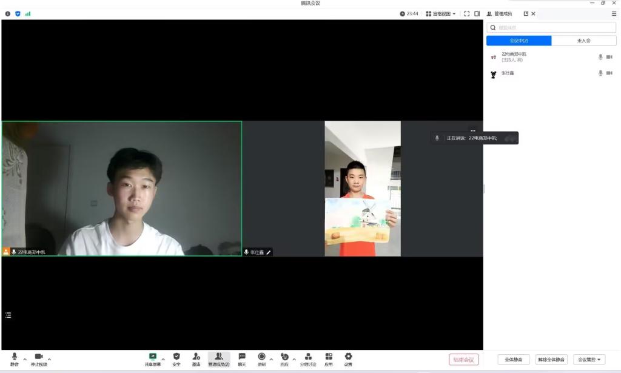Click mic icon on 张仕鑫 video label
The width and height of the screenshot is (621, 373).
click(246, 252)
